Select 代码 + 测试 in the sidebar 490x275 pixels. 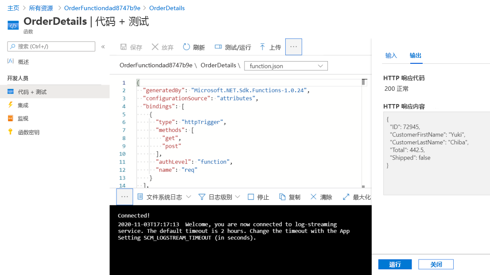[54, 92]
